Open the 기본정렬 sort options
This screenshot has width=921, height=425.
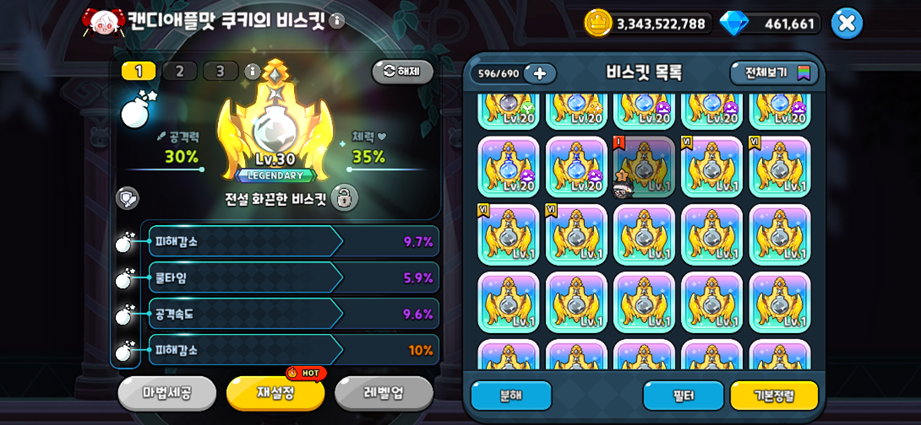point(774,396)
